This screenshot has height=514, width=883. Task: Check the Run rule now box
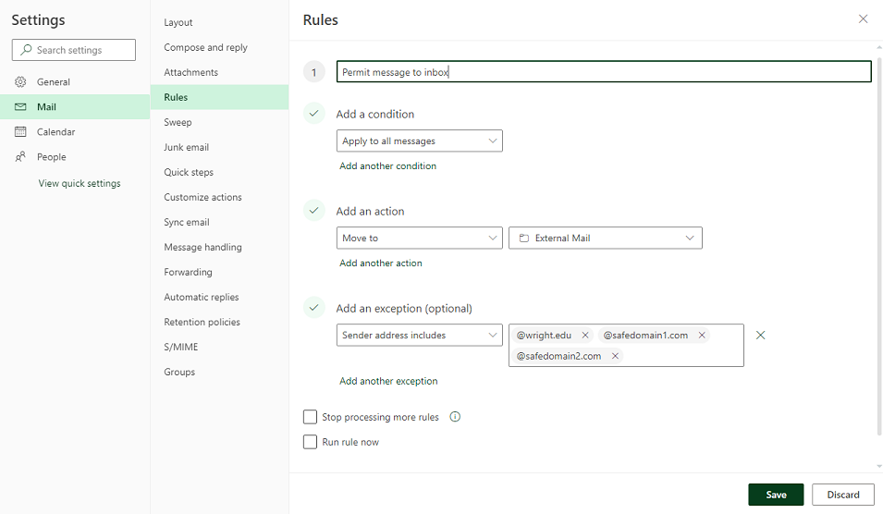311,442
